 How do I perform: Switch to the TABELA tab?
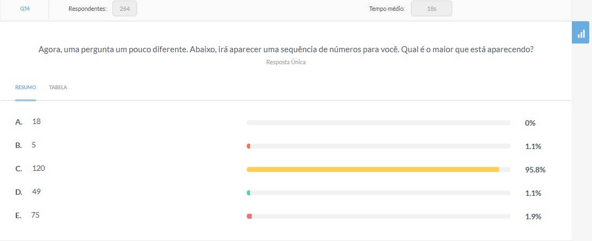pyautogui.click(x=58, y=87)
